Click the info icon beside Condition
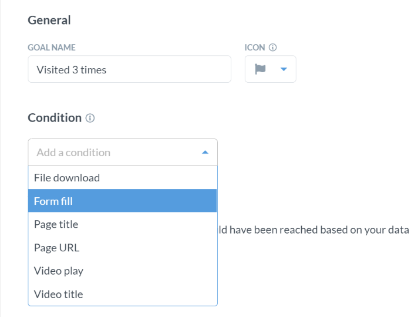This screenshot has width=411, height=317. [x=90, y=118]
